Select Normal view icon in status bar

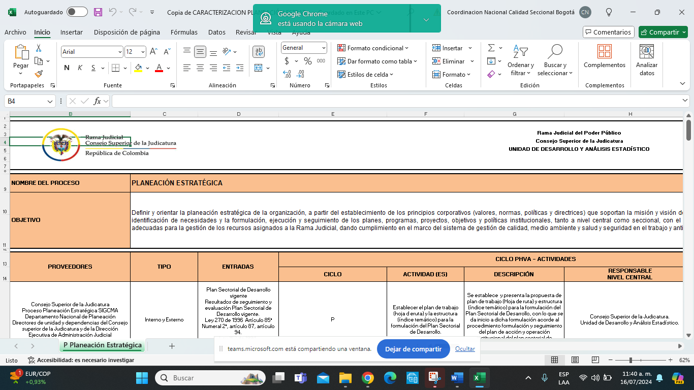tap(555, 360)
